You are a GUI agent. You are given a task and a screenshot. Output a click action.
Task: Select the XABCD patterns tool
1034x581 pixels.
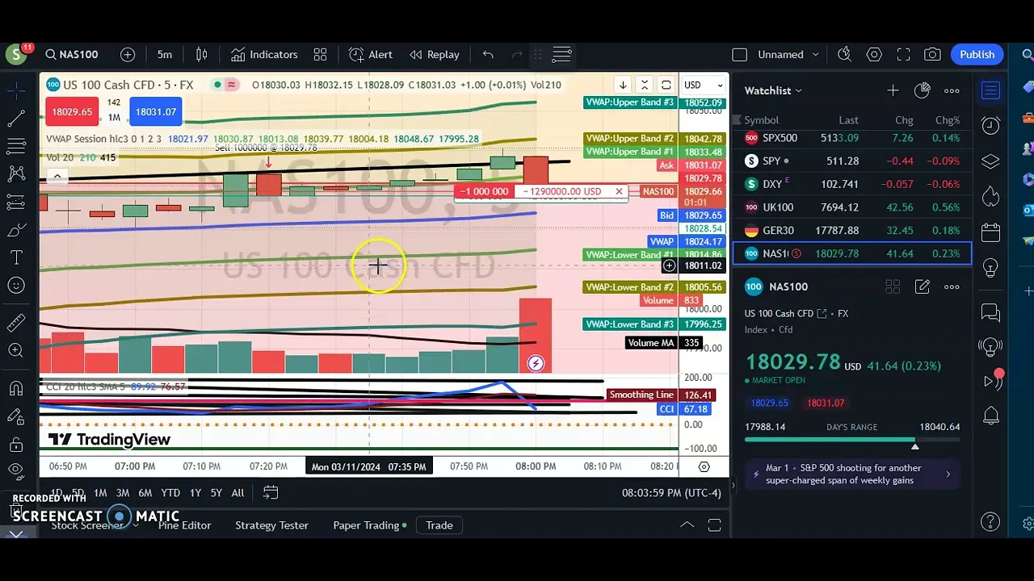15,173
